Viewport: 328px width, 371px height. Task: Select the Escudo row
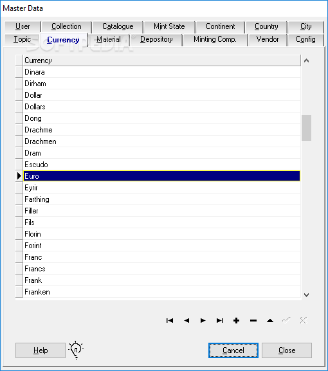(x=162, y=165)
